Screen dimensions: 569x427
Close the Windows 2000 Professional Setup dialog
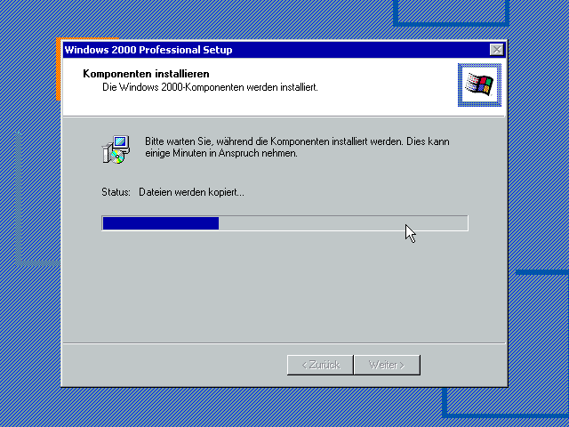pos(496,50)
